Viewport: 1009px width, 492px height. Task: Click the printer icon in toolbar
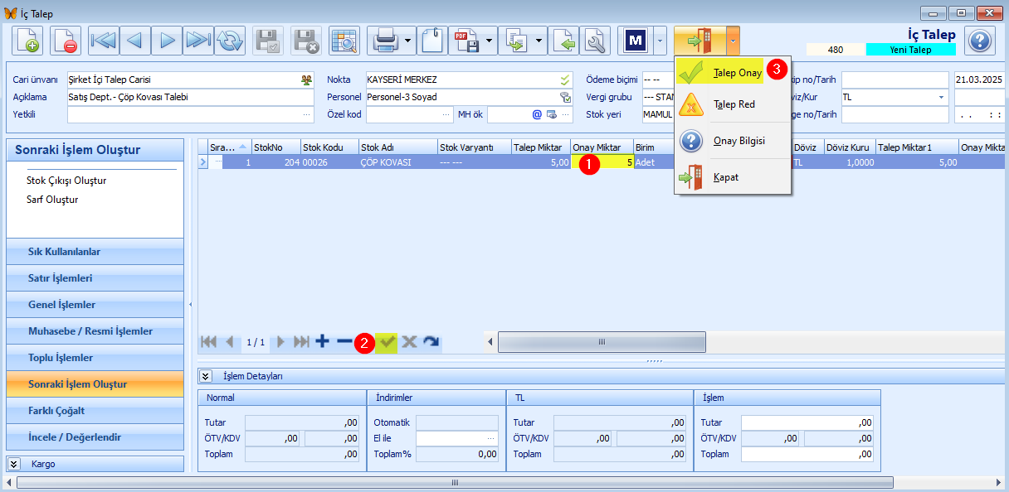pos(385,40)
